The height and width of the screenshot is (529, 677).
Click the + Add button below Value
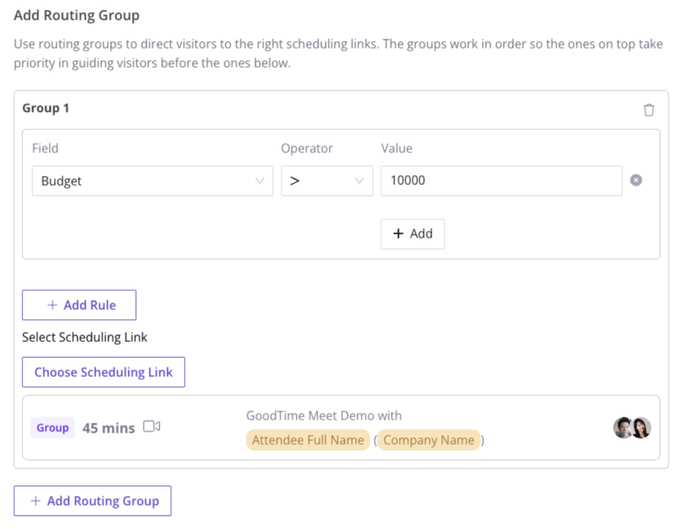[x=413, y=234]
